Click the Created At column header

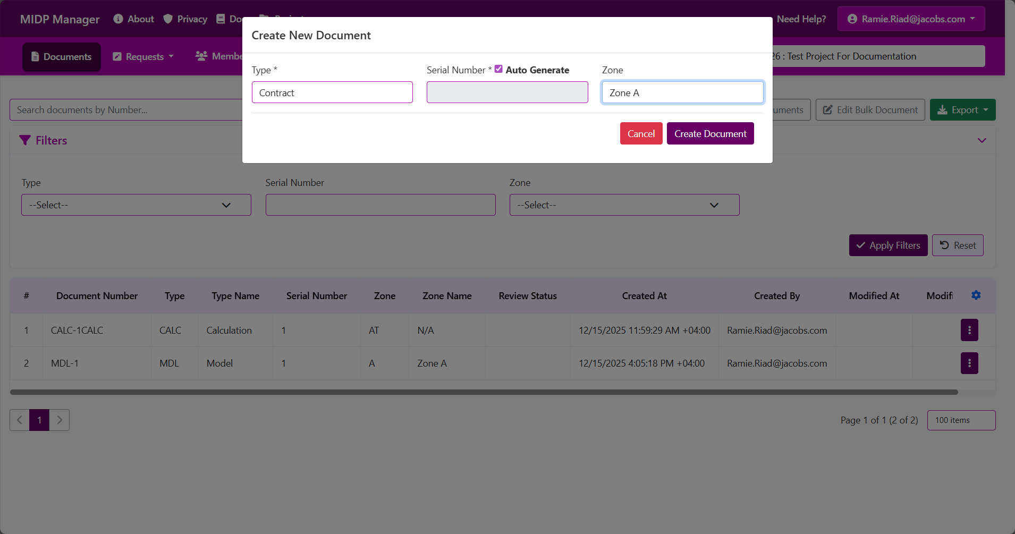(644, 296)
